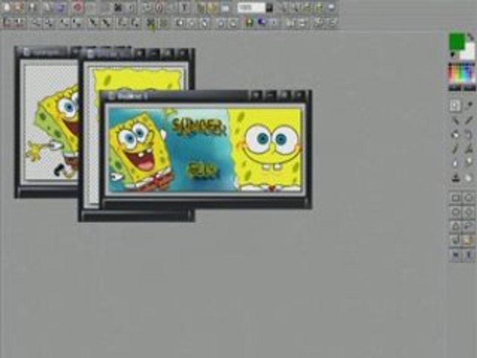
Task: Select the Blur drop tool
Action: (x=455, y=164)
